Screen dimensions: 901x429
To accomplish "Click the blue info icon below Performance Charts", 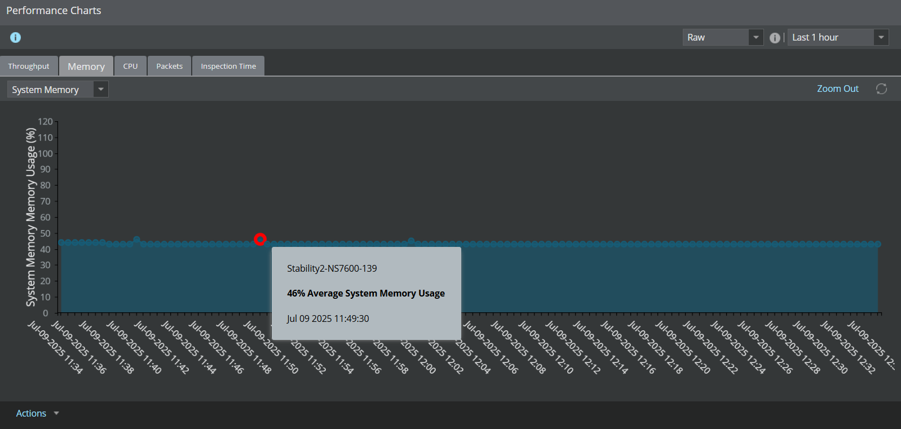I will 15,37.
